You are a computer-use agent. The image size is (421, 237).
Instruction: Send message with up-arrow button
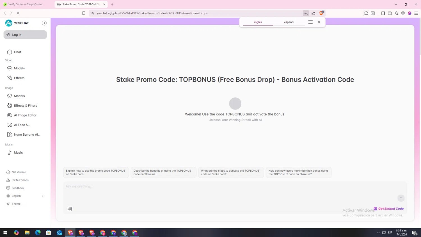(401, 198)
